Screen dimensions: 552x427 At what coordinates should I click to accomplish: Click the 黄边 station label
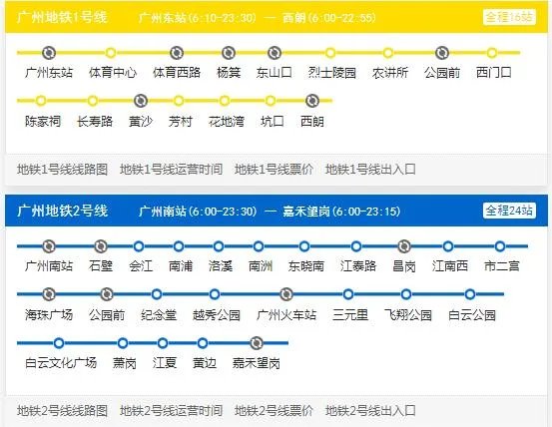click(x=205, y=362)
